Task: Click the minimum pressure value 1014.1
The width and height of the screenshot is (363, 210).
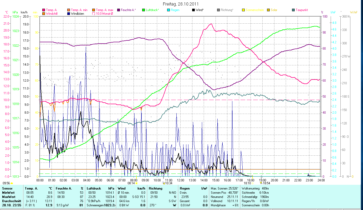Action: coord(110,193)
